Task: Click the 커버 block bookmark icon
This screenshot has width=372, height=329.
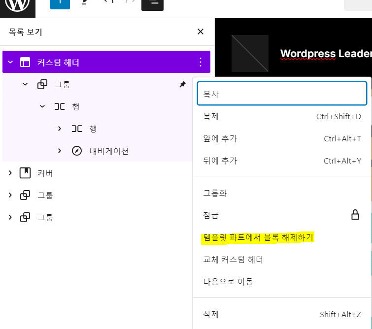Action: click(25, 173)
